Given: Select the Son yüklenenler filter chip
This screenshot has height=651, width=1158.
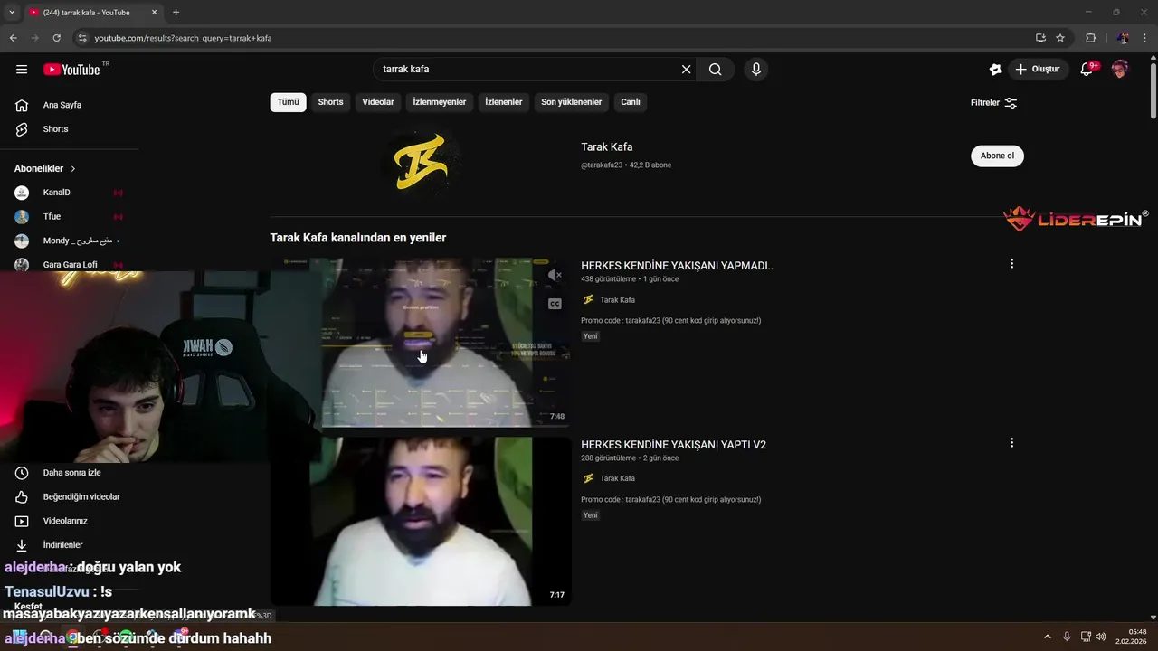Looking at the screenshot, I should (x=572, y=102).
